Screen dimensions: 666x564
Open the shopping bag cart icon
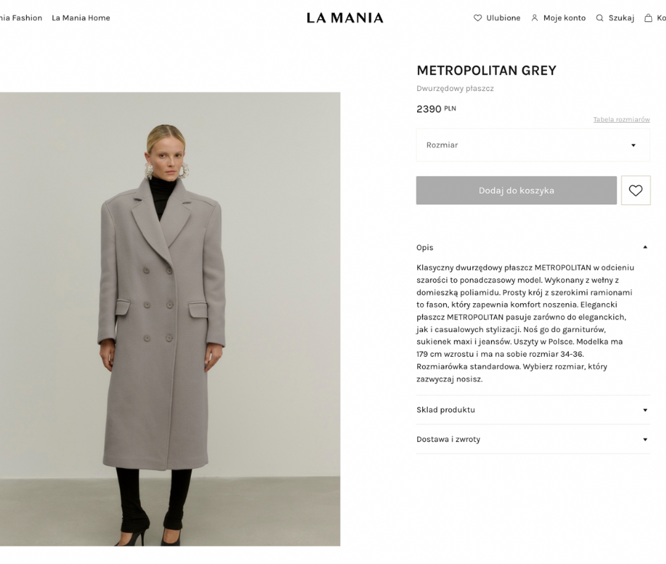[648, 18]
